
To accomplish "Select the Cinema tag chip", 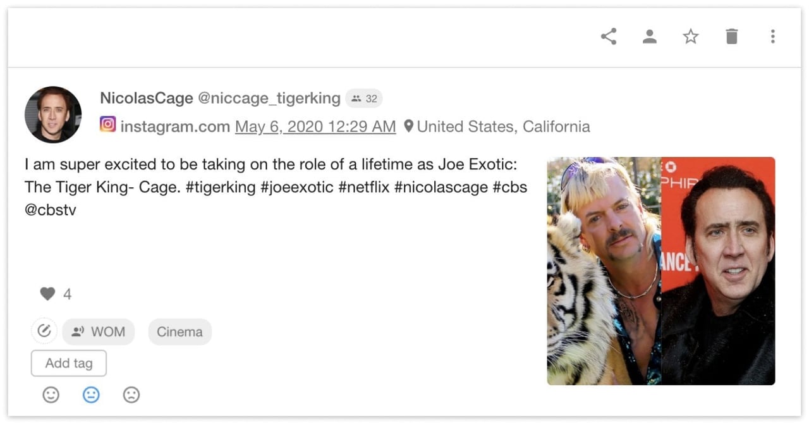I will (179, 332).
